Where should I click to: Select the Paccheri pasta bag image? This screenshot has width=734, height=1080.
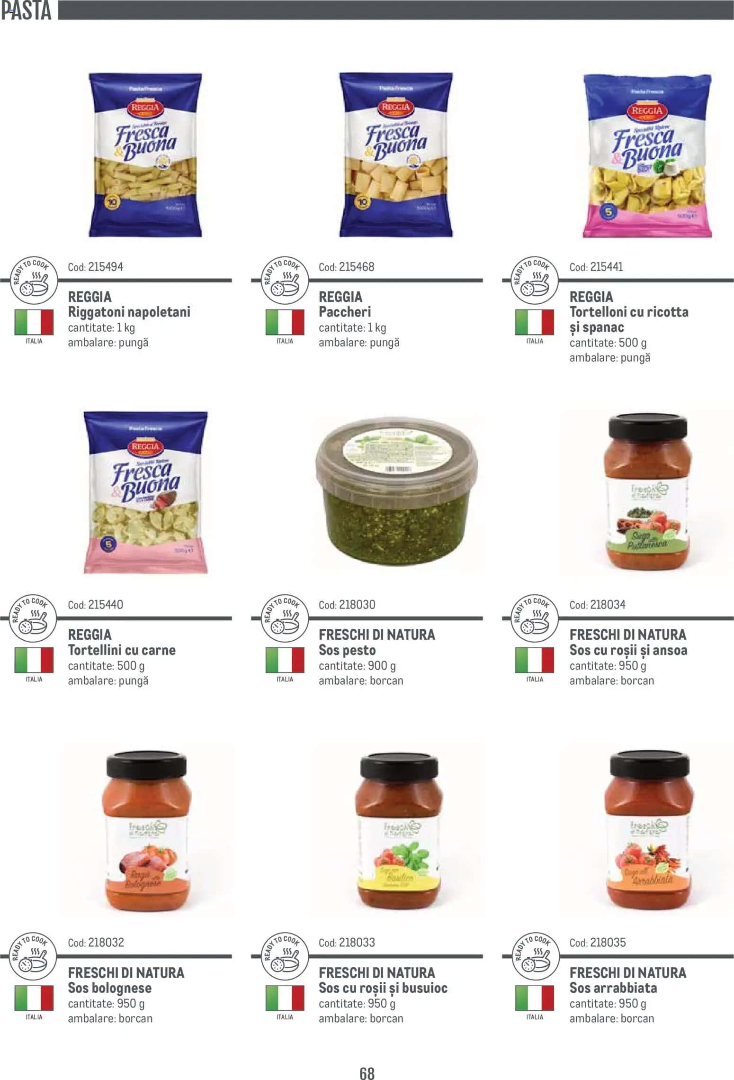pos(396,155)
